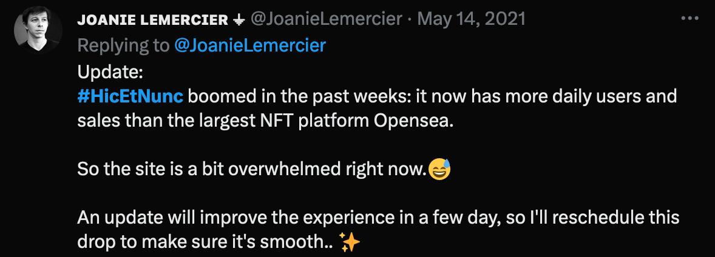
Task: Open the #HicEtNunc hashtag
Action: tap(130, 97)
